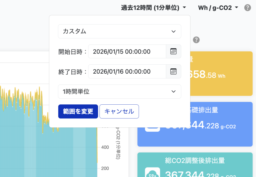Screen dimensions: 256x177
Task: Expand the カスタム range preset dropdown
Action: [119, 31]
